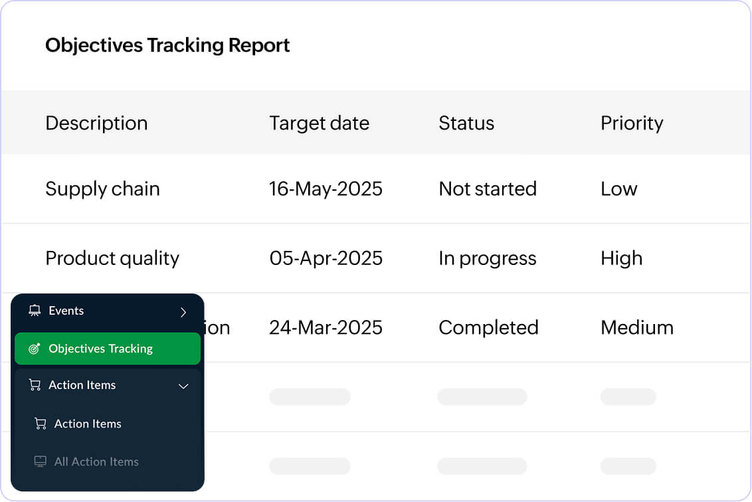
Task: Click the Completed status cell
Action: [x=488, y=327]
